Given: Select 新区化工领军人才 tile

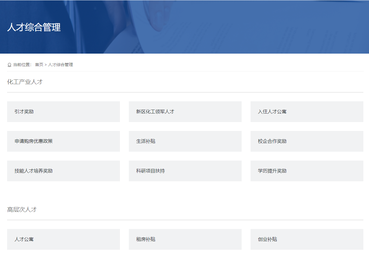Looking at the screenshot, I should (x=185, y=112).
